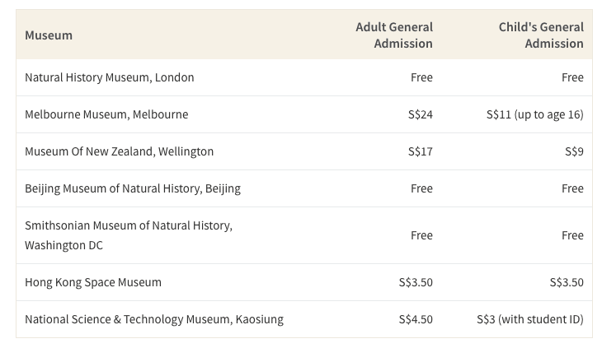Select the S$9 child price
602x348 pixels.
[574, 151]
